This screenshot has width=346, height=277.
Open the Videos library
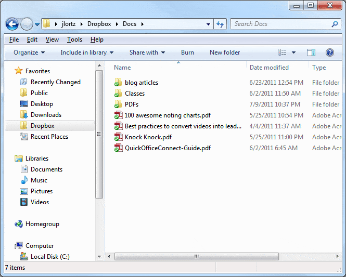pos(34,202)
